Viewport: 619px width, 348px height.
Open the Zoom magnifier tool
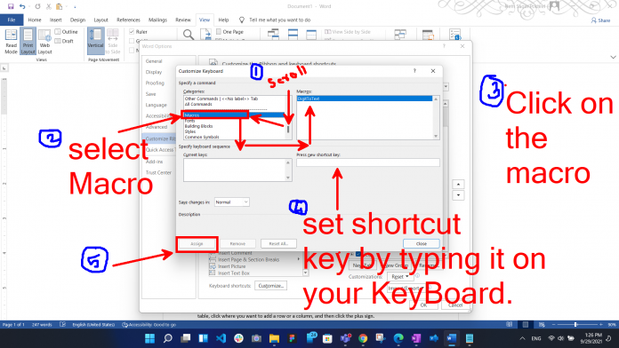pos(189,35)
